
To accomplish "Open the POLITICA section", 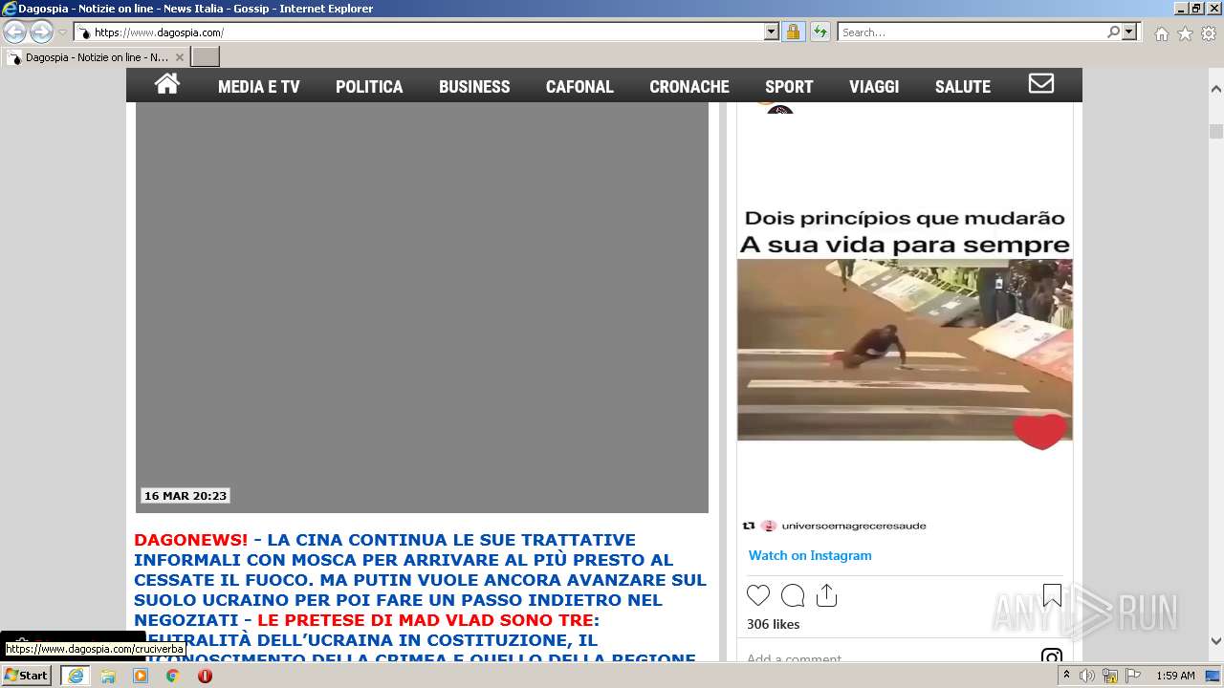I will pyautogui.click(x=369, y=86).
